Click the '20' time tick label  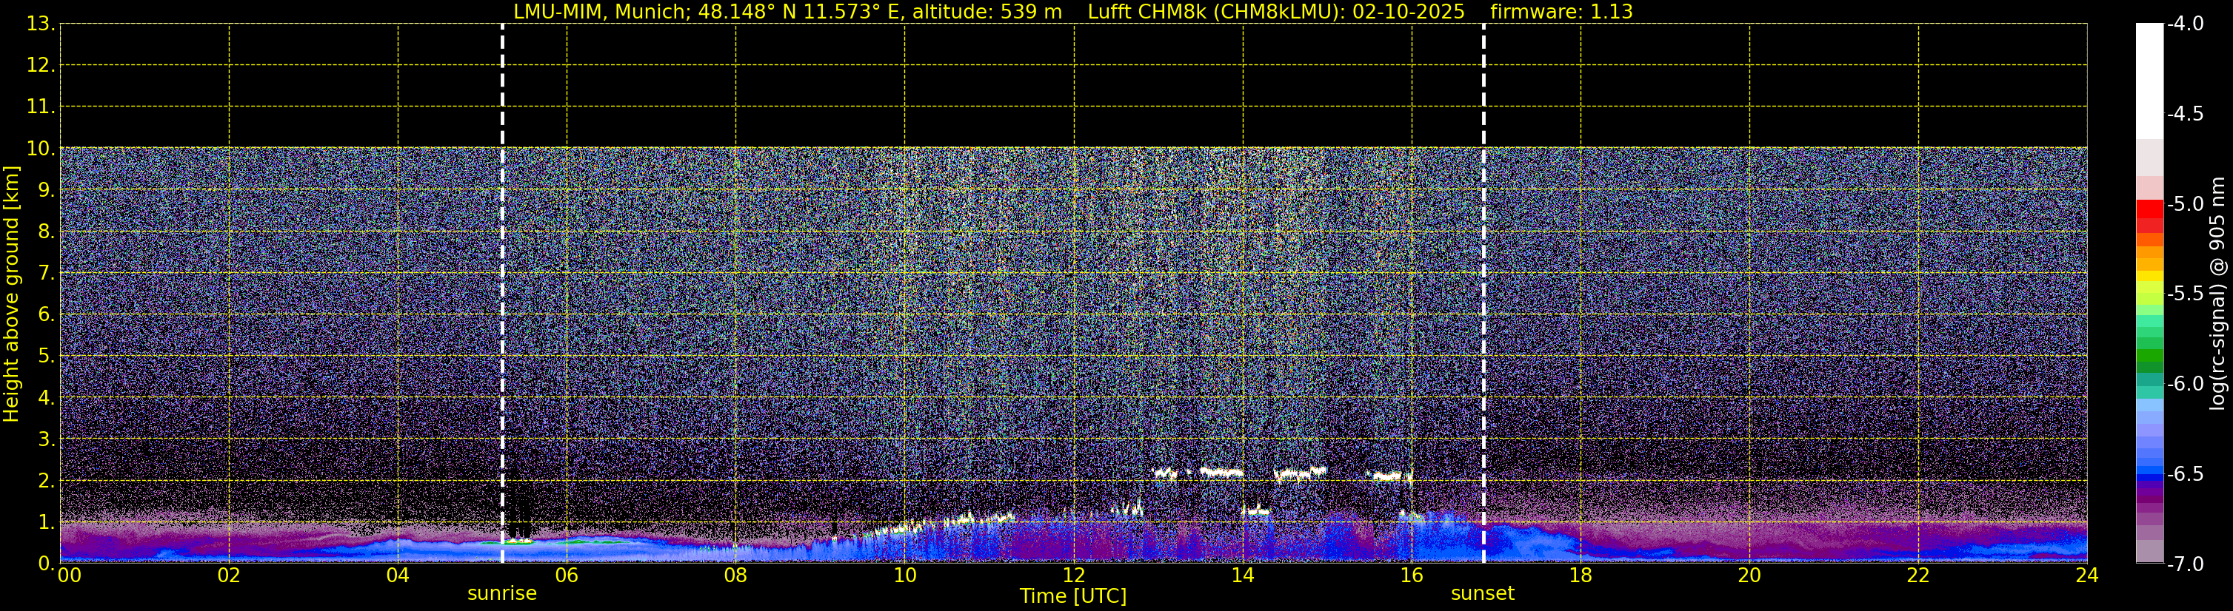[1749, 575]
